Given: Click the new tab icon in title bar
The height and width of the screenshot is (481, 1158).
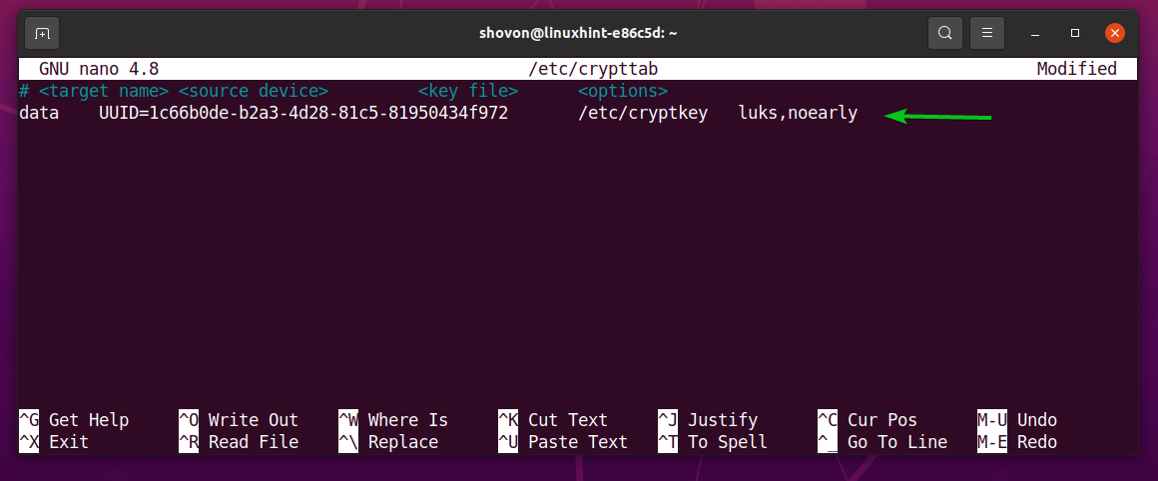Looking at the screenshot, I should pyautogui.click(x=42, y=33).
